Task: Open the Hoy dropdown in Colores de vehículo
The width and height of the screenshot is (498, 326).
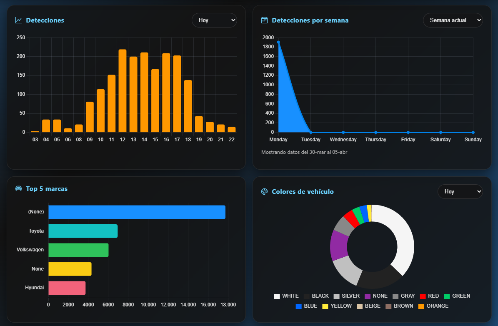Action: click(460, 191)
